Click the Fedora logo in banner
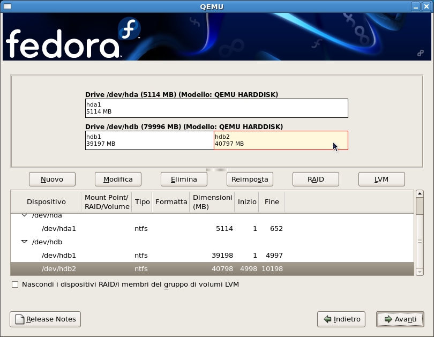This screenshot has height=337, width=434. [73, 38]
